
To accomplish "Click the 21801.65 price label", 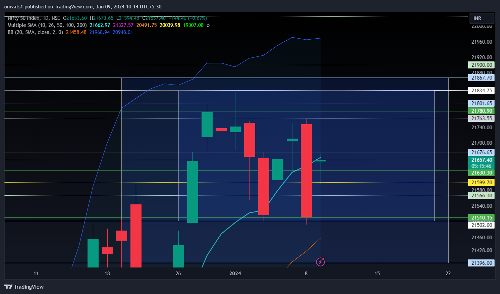I will [481, 103].
